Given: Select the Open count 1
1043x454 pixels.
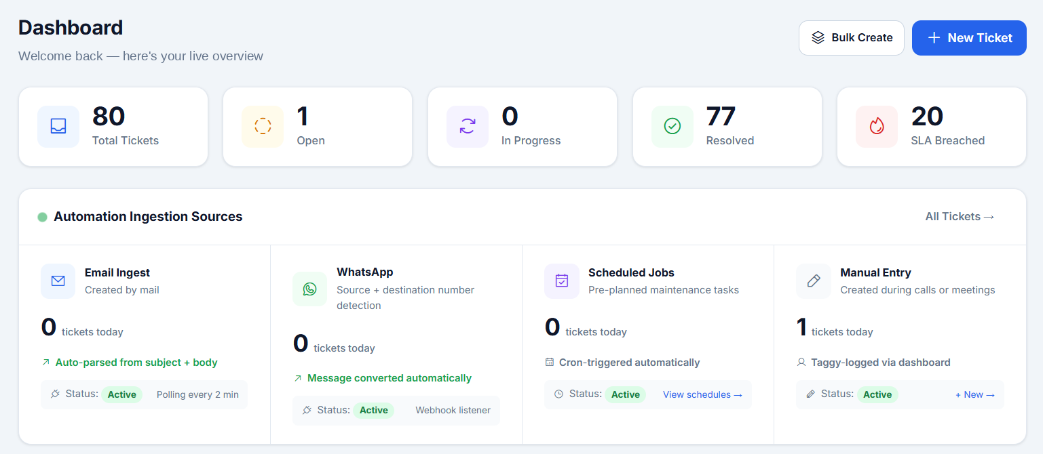Looking at the screenshot, I should tap(303, 117).
